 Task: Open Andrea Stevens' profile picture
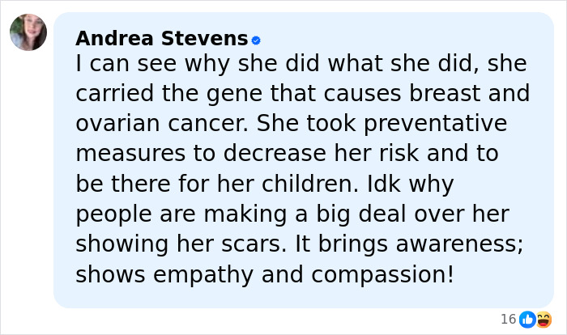pyautogui.click(x=28, y=32)
